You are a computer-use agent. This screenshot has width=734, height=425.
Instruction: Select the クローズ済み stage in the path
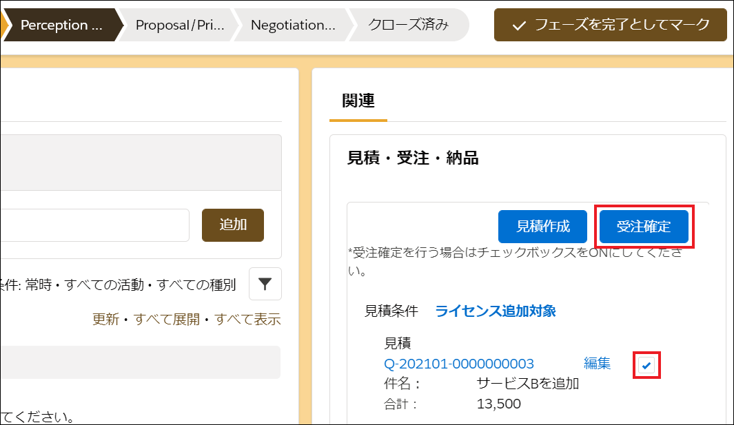click(x=408, y=25)
